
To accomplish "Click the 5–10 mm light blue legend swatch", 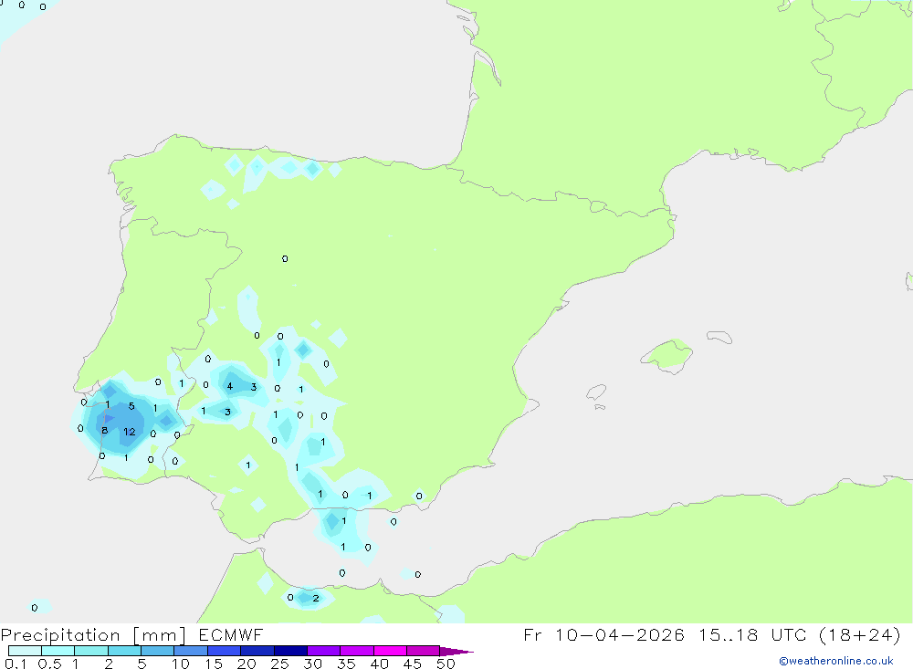I will (x=157, y=651).
